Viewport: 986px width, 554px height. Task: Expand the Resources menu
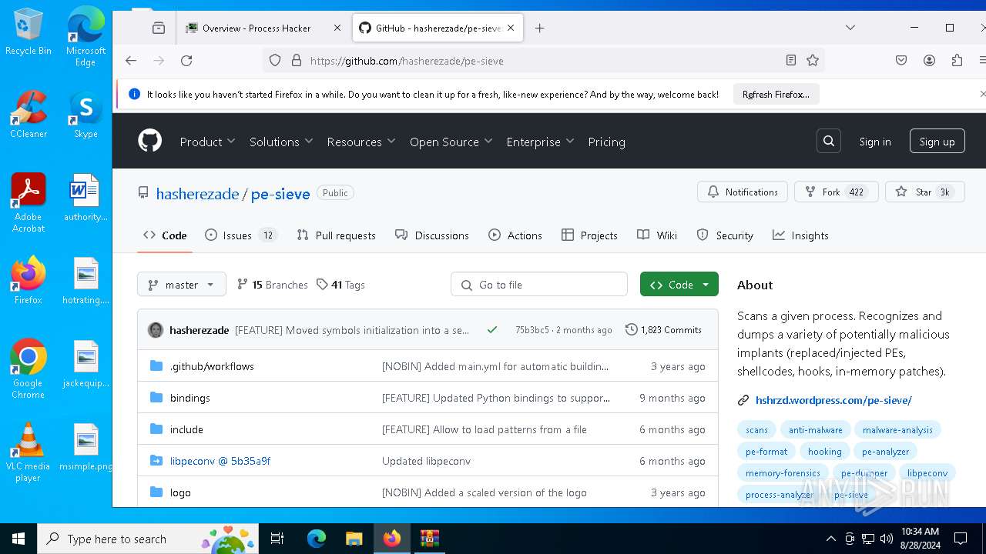tap(361, 142)
